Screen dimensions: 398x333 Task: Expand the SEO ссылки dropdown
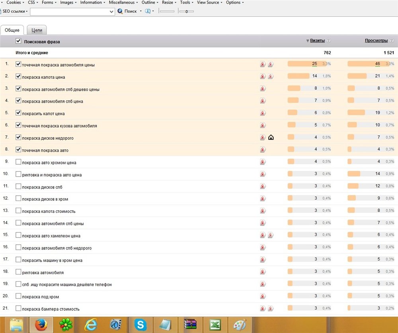tap(15, 12)
